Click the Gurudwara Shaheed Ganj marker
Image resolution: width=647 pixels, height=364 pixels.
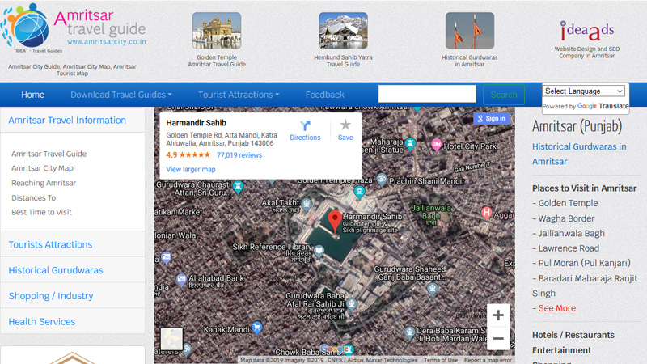(x=433, y=288)
